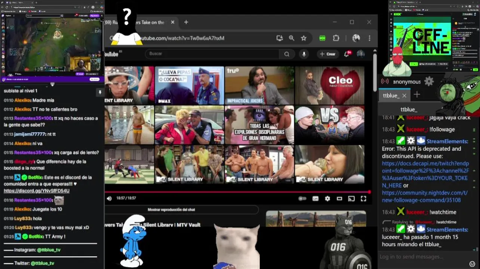The image size is (480, 269).
Task: Switch to theater mode in player
Action: 339,199
